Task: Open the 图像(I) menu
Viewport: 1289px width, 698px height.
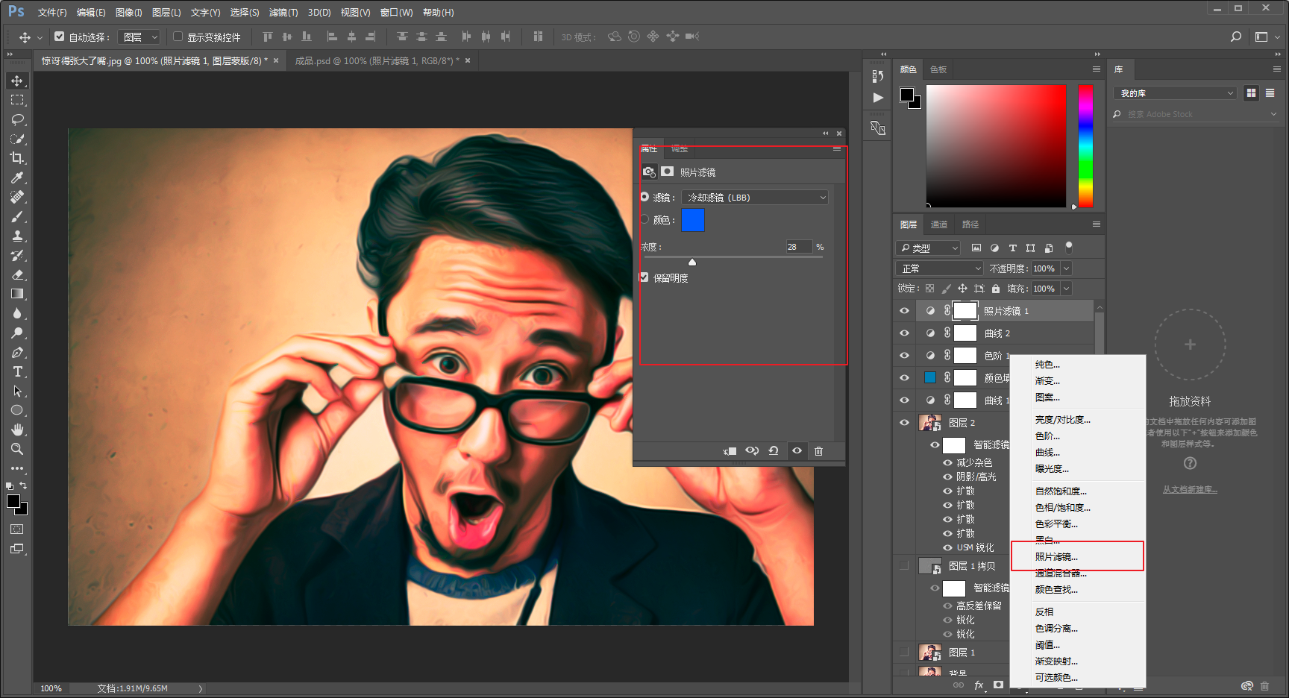Action: pos(129,13)
